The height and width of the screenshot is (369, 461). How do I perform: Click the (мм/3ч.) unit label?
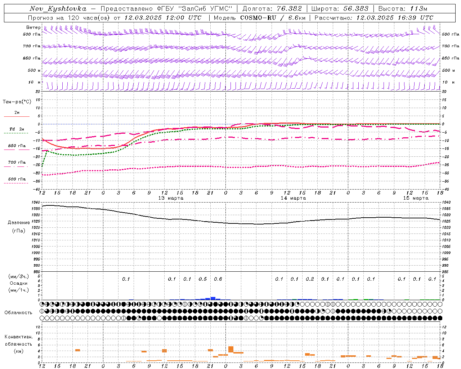(x=18, y=276)
